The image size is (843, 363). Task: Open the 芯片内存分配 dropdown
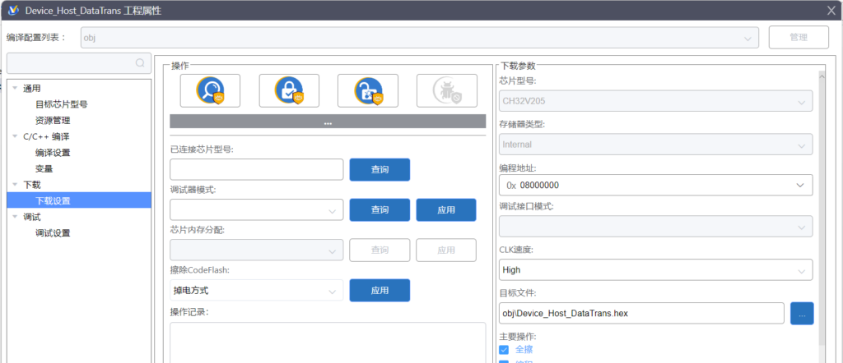[x=257, y=250]
